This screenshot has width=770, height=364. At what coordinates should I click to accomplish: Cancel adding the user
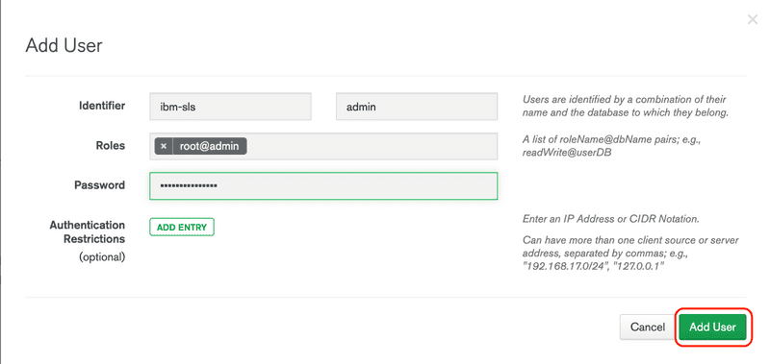tap(647, 327)
